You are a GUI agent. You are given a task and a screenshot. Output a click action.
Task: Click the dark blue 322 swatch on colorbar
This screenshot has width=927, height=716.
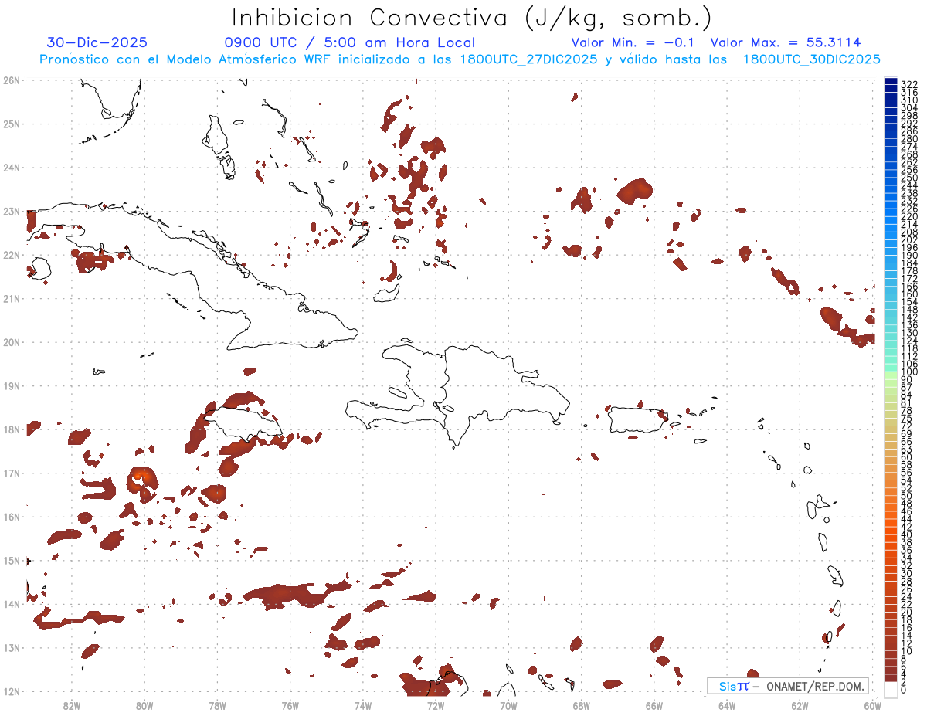[x=891, y=83]
